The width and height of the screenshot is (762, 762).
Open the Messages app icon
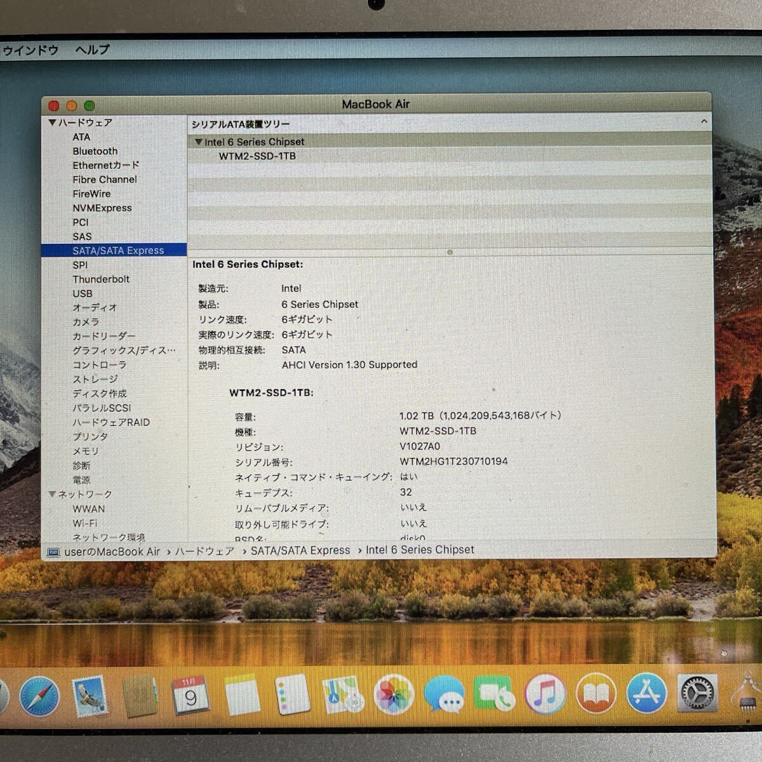point(444,695)
